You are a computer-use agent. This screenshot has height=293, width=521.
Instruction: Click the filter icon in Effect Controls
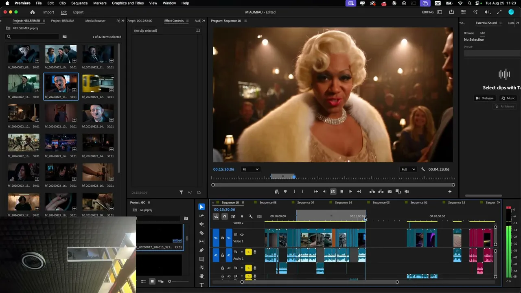pos(181,192)
